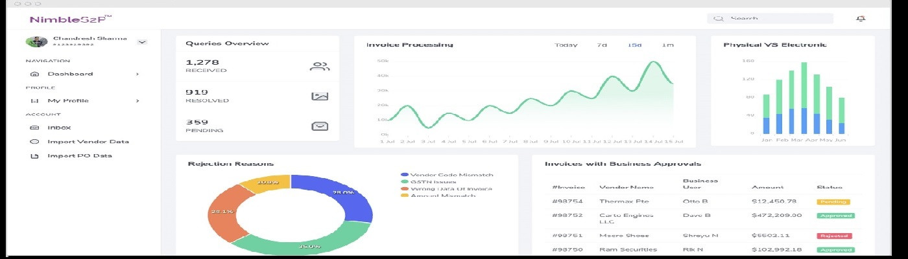Toggle Vendor Code Mismatch legend swatch
This screenshot has height=259, width=908.
pyautogui.click(x=405, y=175)
